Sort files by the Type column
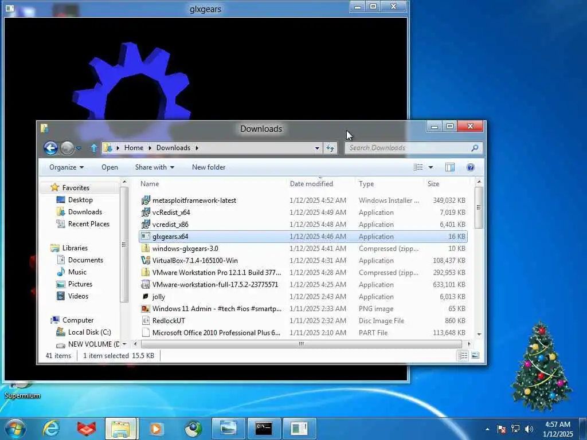This screenshot has height=440, width=587. tap(366, 184)
